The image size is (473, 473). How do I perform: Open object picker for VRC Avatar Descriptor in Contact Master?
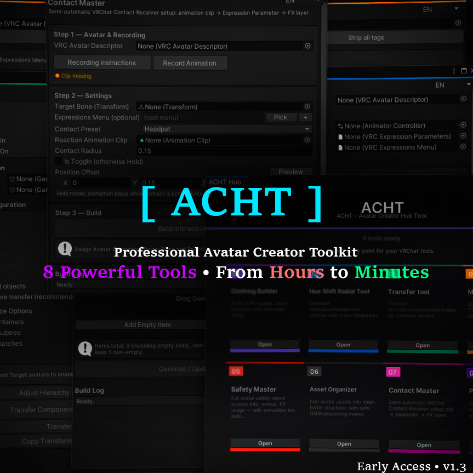307,46
